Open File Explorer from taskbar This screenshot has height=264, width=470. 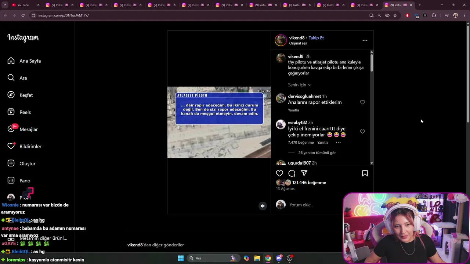coord(257,258)
